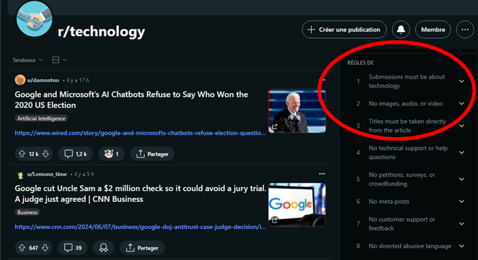Viewport: 478px width, 260px height.
Task: Open comments showing 39
Action: [72, 248]
